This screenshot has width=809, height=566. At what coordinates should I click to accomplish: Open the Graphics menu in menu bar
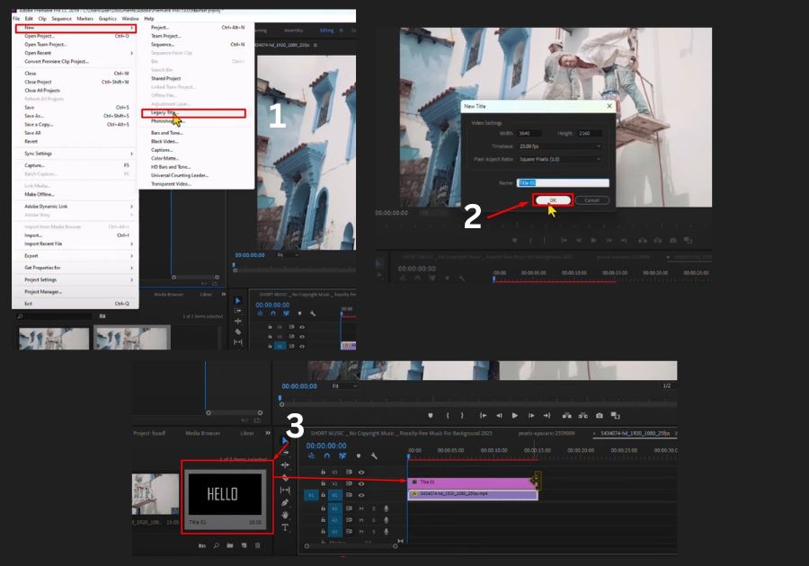click(x=108, y=19)
